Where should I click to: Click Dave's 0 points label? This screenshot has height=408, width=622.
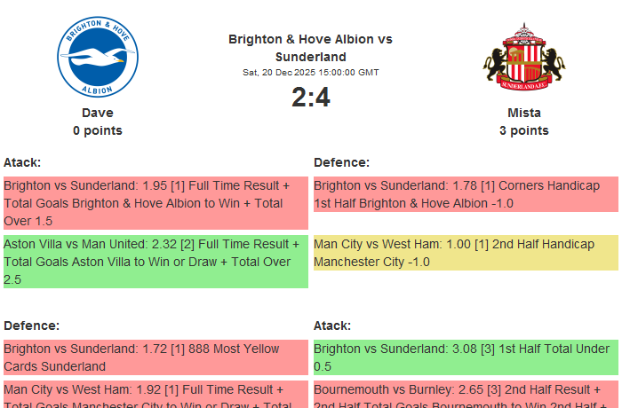[98, 130]
